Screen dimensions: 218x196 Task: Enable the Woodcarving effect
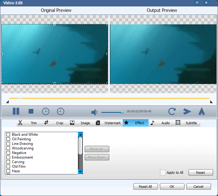(x=8, y=148)
